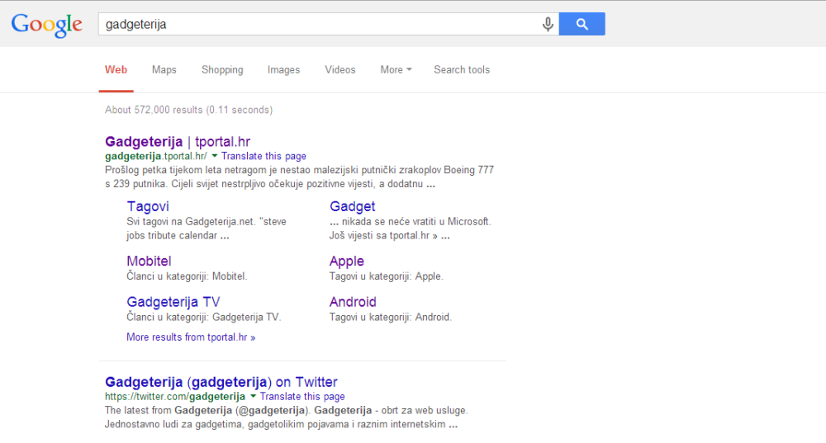
Task: Click snippet 'The latest from Gadgeterija'
Action: point(286,417)
